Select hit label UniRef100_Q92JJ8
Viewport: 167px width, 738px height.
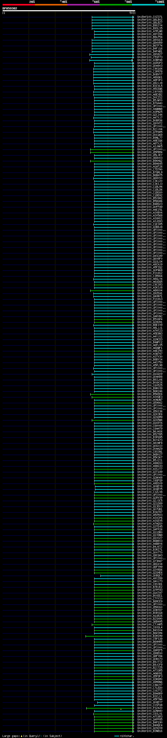click(150, 83)
